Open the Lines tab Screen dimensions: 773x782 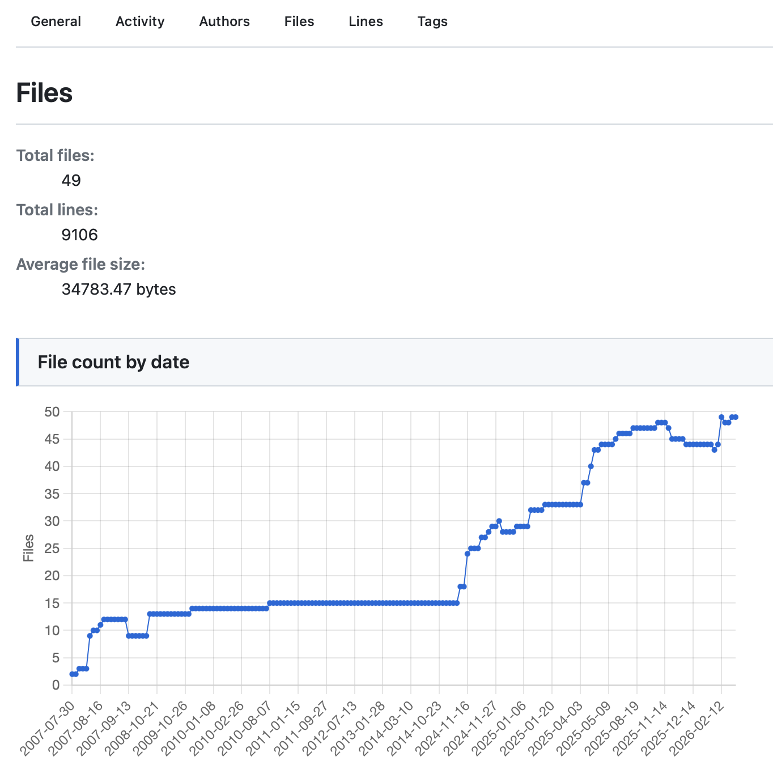[x=366, y=22]
